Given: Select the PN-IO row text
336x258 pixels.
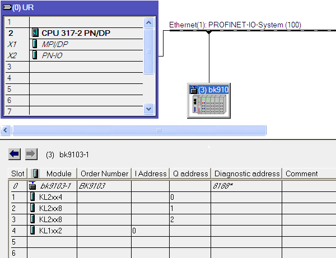Looking at the screenshot, I should [52, 55].
